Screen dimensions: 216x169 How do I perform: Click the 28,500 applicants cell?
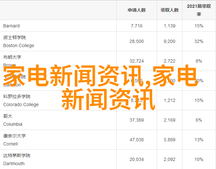[137, 41]
